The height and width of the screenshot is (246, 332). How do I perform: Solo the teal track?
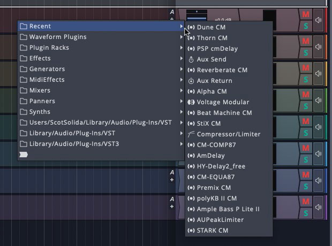(x=306, y=133)
